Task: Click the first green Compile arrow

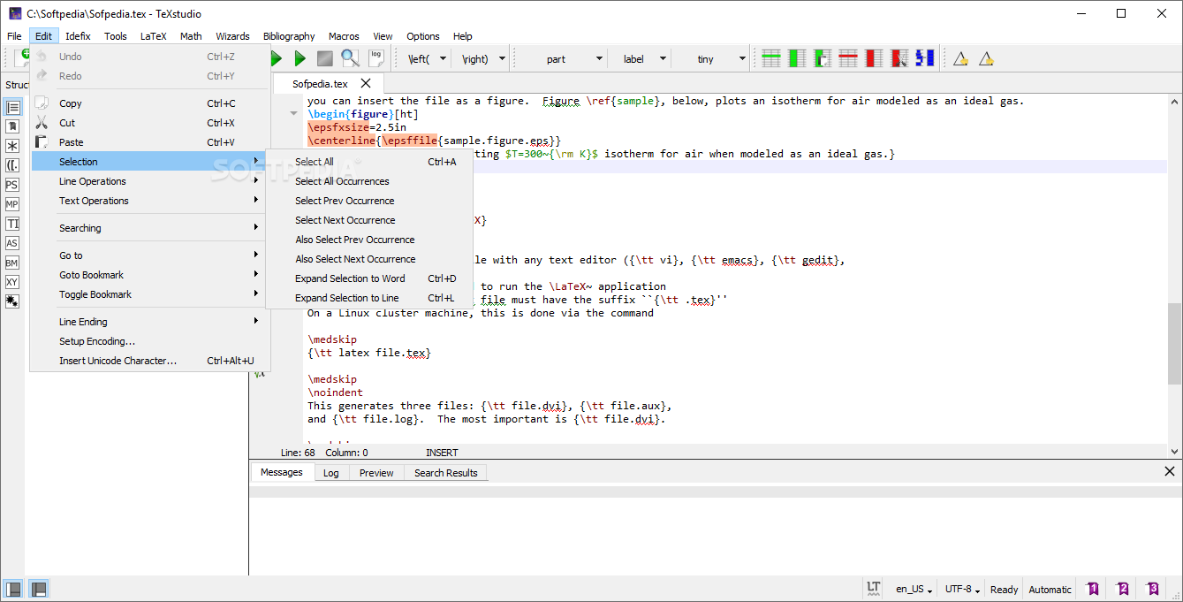Action: click(x=276, y=59)
